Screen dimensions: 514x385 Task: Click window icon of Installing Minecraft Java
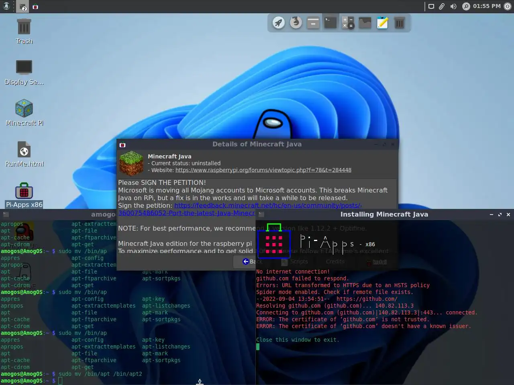(261, 215)
